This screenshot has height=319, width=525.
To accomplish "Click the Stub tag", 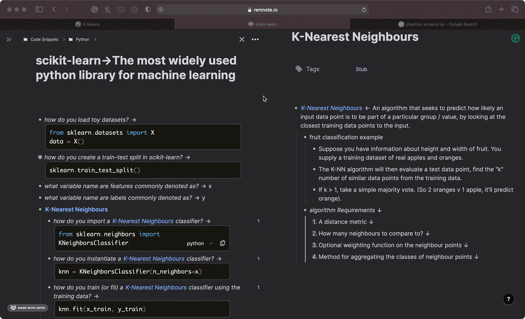I will pos(361,69).
